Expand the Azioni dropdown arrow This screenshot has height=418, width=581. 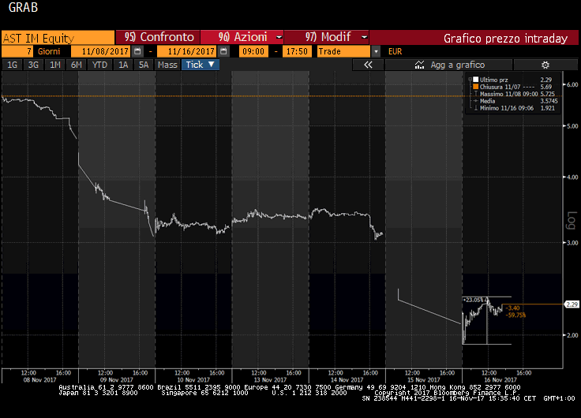(x=279, y=37)
